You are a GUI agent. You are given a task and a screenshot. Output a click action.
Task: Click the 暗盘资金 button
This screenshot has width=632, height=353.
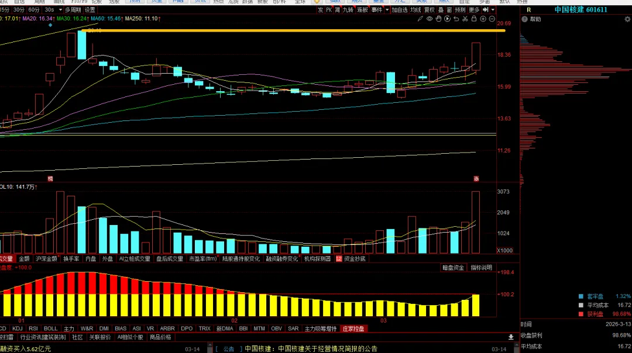[453, 268]
